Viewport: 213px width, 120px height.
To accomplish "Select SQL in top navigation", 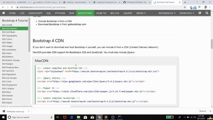I will pyautogui.click(x=49, y=13).
